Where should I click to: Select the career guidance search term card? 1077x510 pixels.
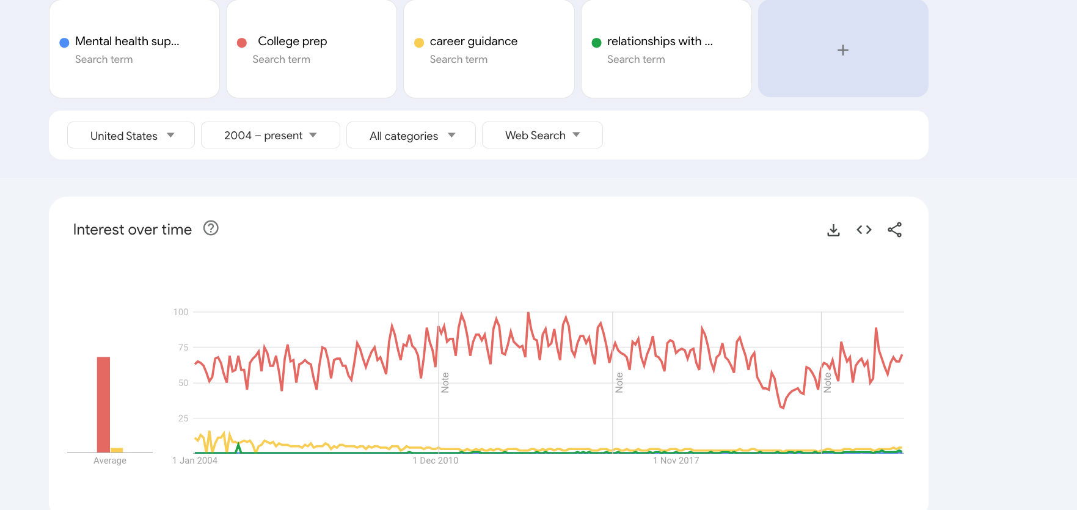pyautogui.click(x=473, y=42)
